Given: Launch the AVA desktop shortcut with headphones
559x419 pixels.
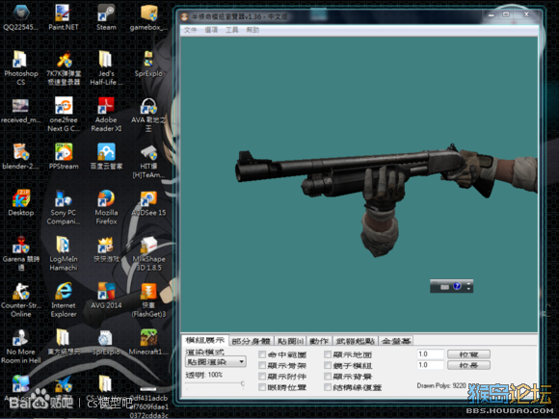Looking at the screenshot, I should [x=148, y=114].
